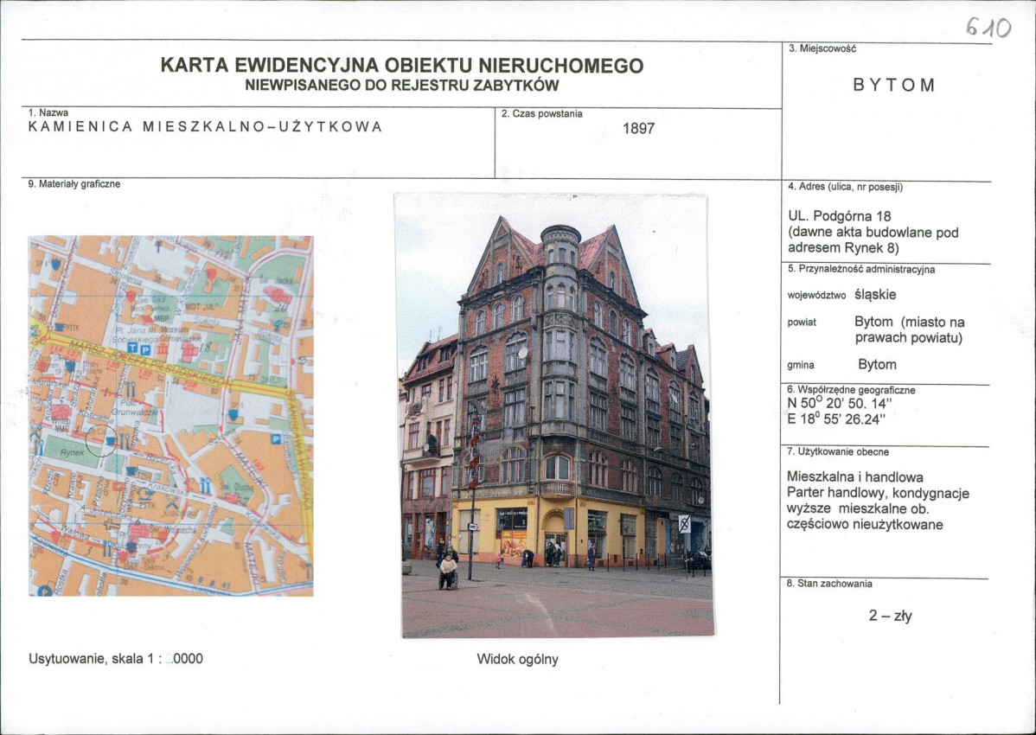Click the blue shield symbol near the Rynek square
Image resolution: width=1036 pixels, height=735 pixels.
(231, 415)
